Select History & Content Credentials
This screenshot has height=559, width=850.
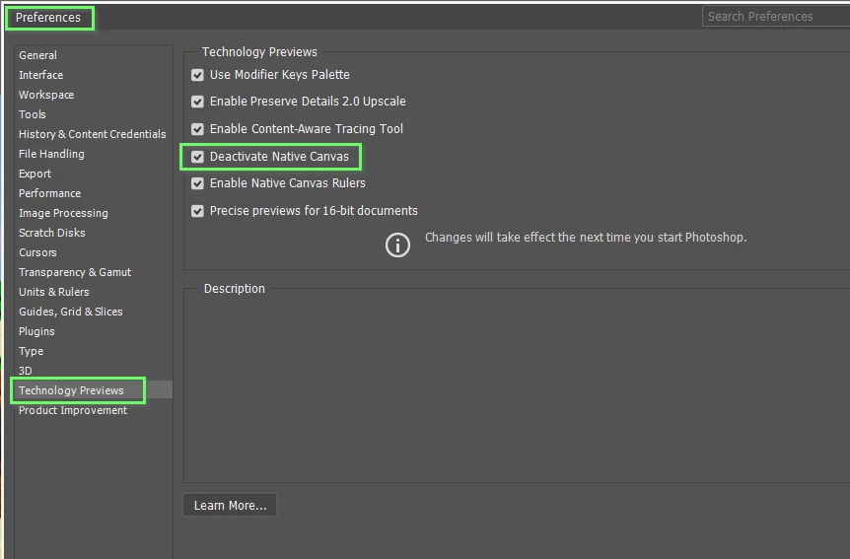[93, 134]
